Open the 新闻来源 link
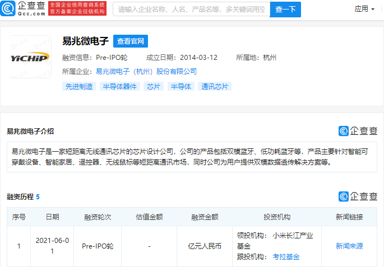This screenshot has height=267, width=384. [349, 246]
